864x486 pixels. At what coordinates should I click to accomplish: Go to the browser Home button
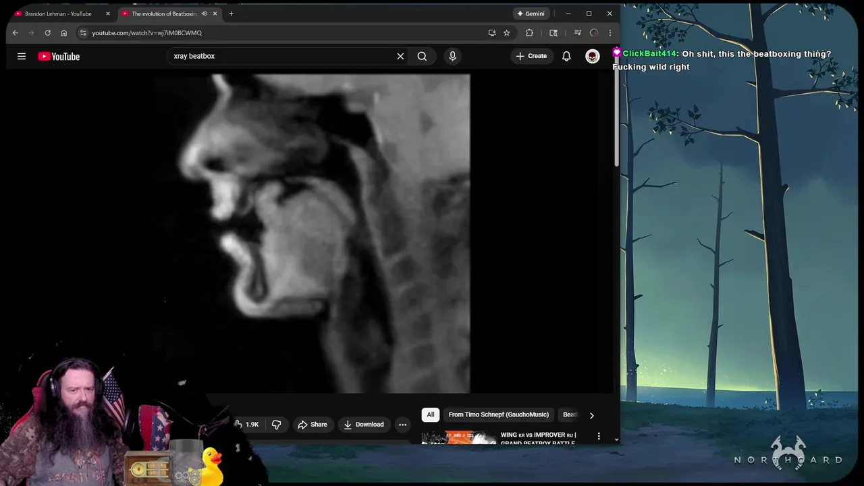(x=63, y=32)
